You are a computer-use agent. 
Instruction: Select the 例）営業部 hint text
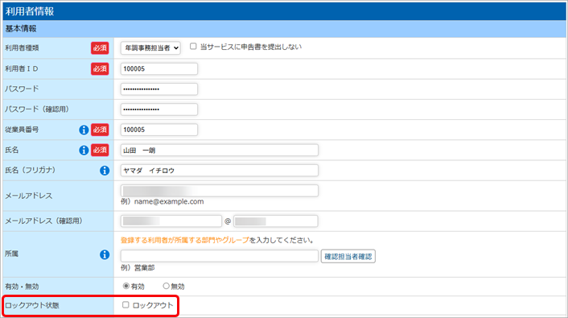[x=138, y=268]
